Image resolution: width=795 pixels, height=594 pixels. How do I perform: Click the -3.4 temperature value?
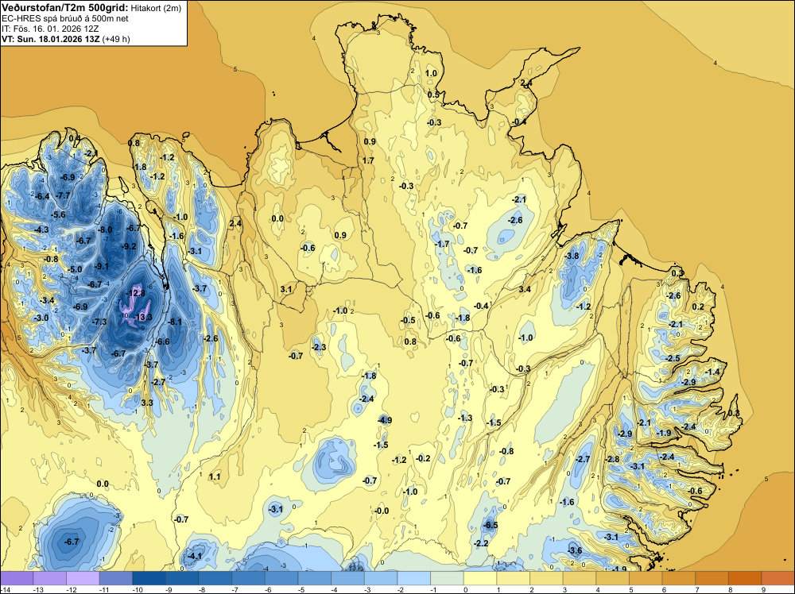coord(47,301)
